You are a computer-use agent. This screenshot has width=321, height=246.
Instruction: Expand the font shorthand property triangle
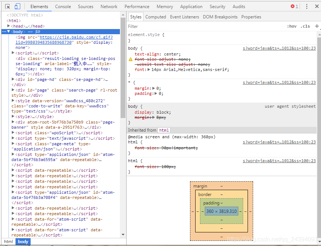tap(149, 69)
